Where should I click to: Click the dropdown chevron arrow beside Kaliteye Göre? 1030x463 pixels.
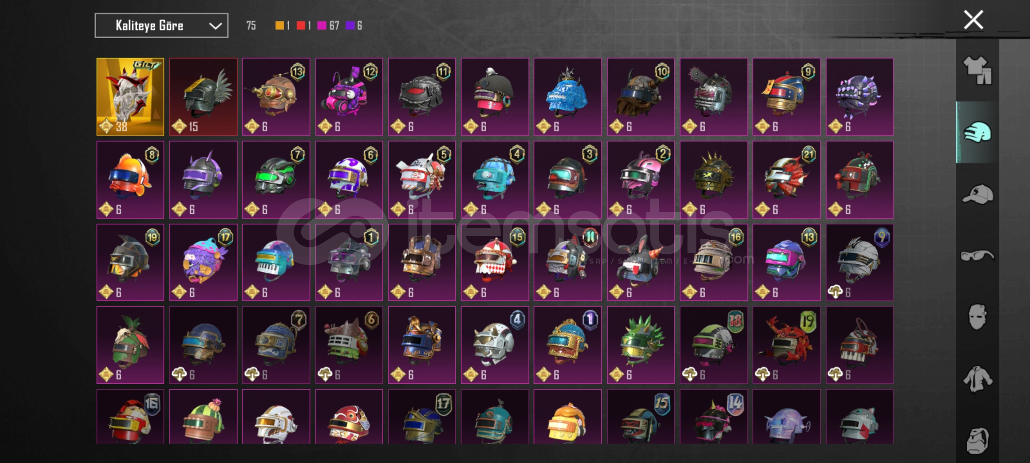coord(215,26)
